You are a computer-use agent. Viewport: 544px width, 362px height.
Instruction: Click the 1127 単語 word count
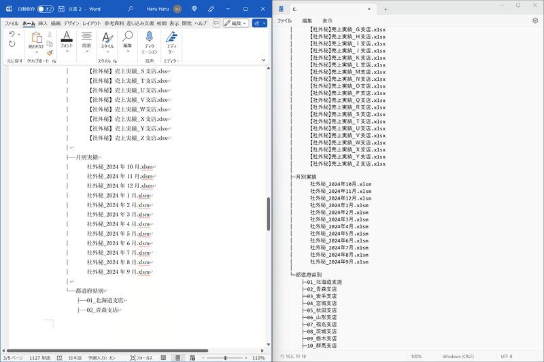pyautogui.click(x=39, y=358)
